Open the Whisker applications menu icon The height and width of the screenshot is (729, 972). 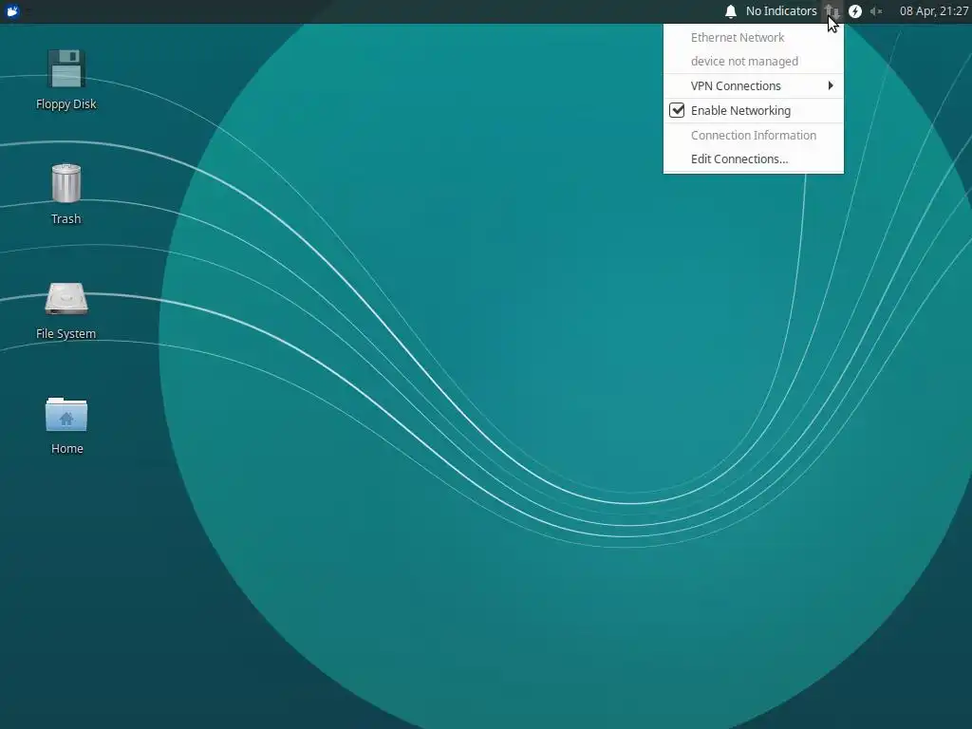[12, 11]
